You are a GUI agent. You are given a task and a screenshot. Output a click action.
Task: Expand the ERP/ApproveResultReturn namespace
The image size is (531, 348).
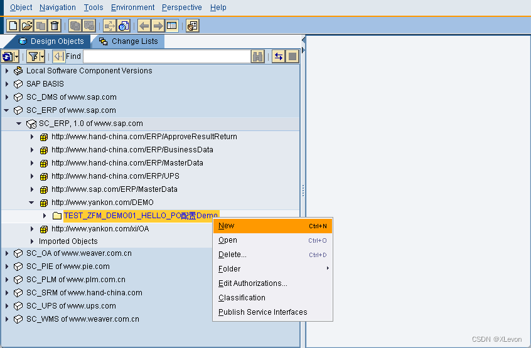pos(32,137)
